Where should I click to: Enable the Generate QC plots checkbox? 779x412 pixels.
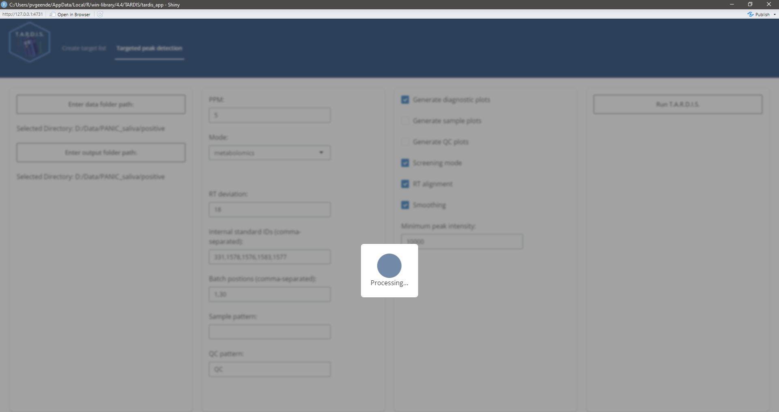point(405,142)
